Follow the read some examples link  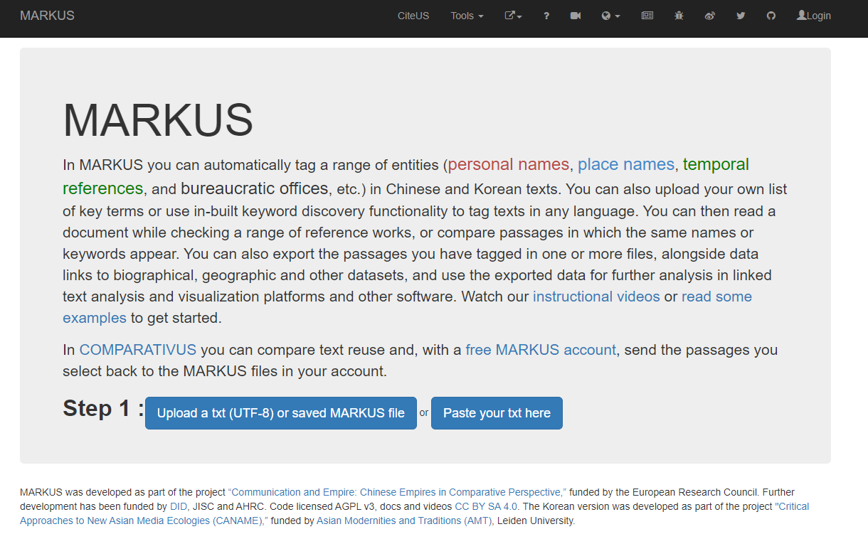click(407, 307)
